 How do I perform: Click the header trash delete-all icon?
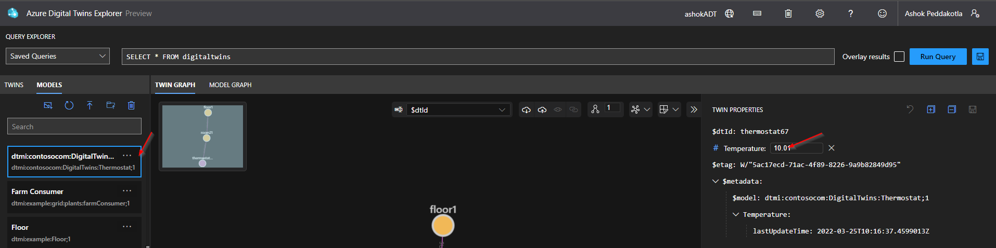(788, 13)
